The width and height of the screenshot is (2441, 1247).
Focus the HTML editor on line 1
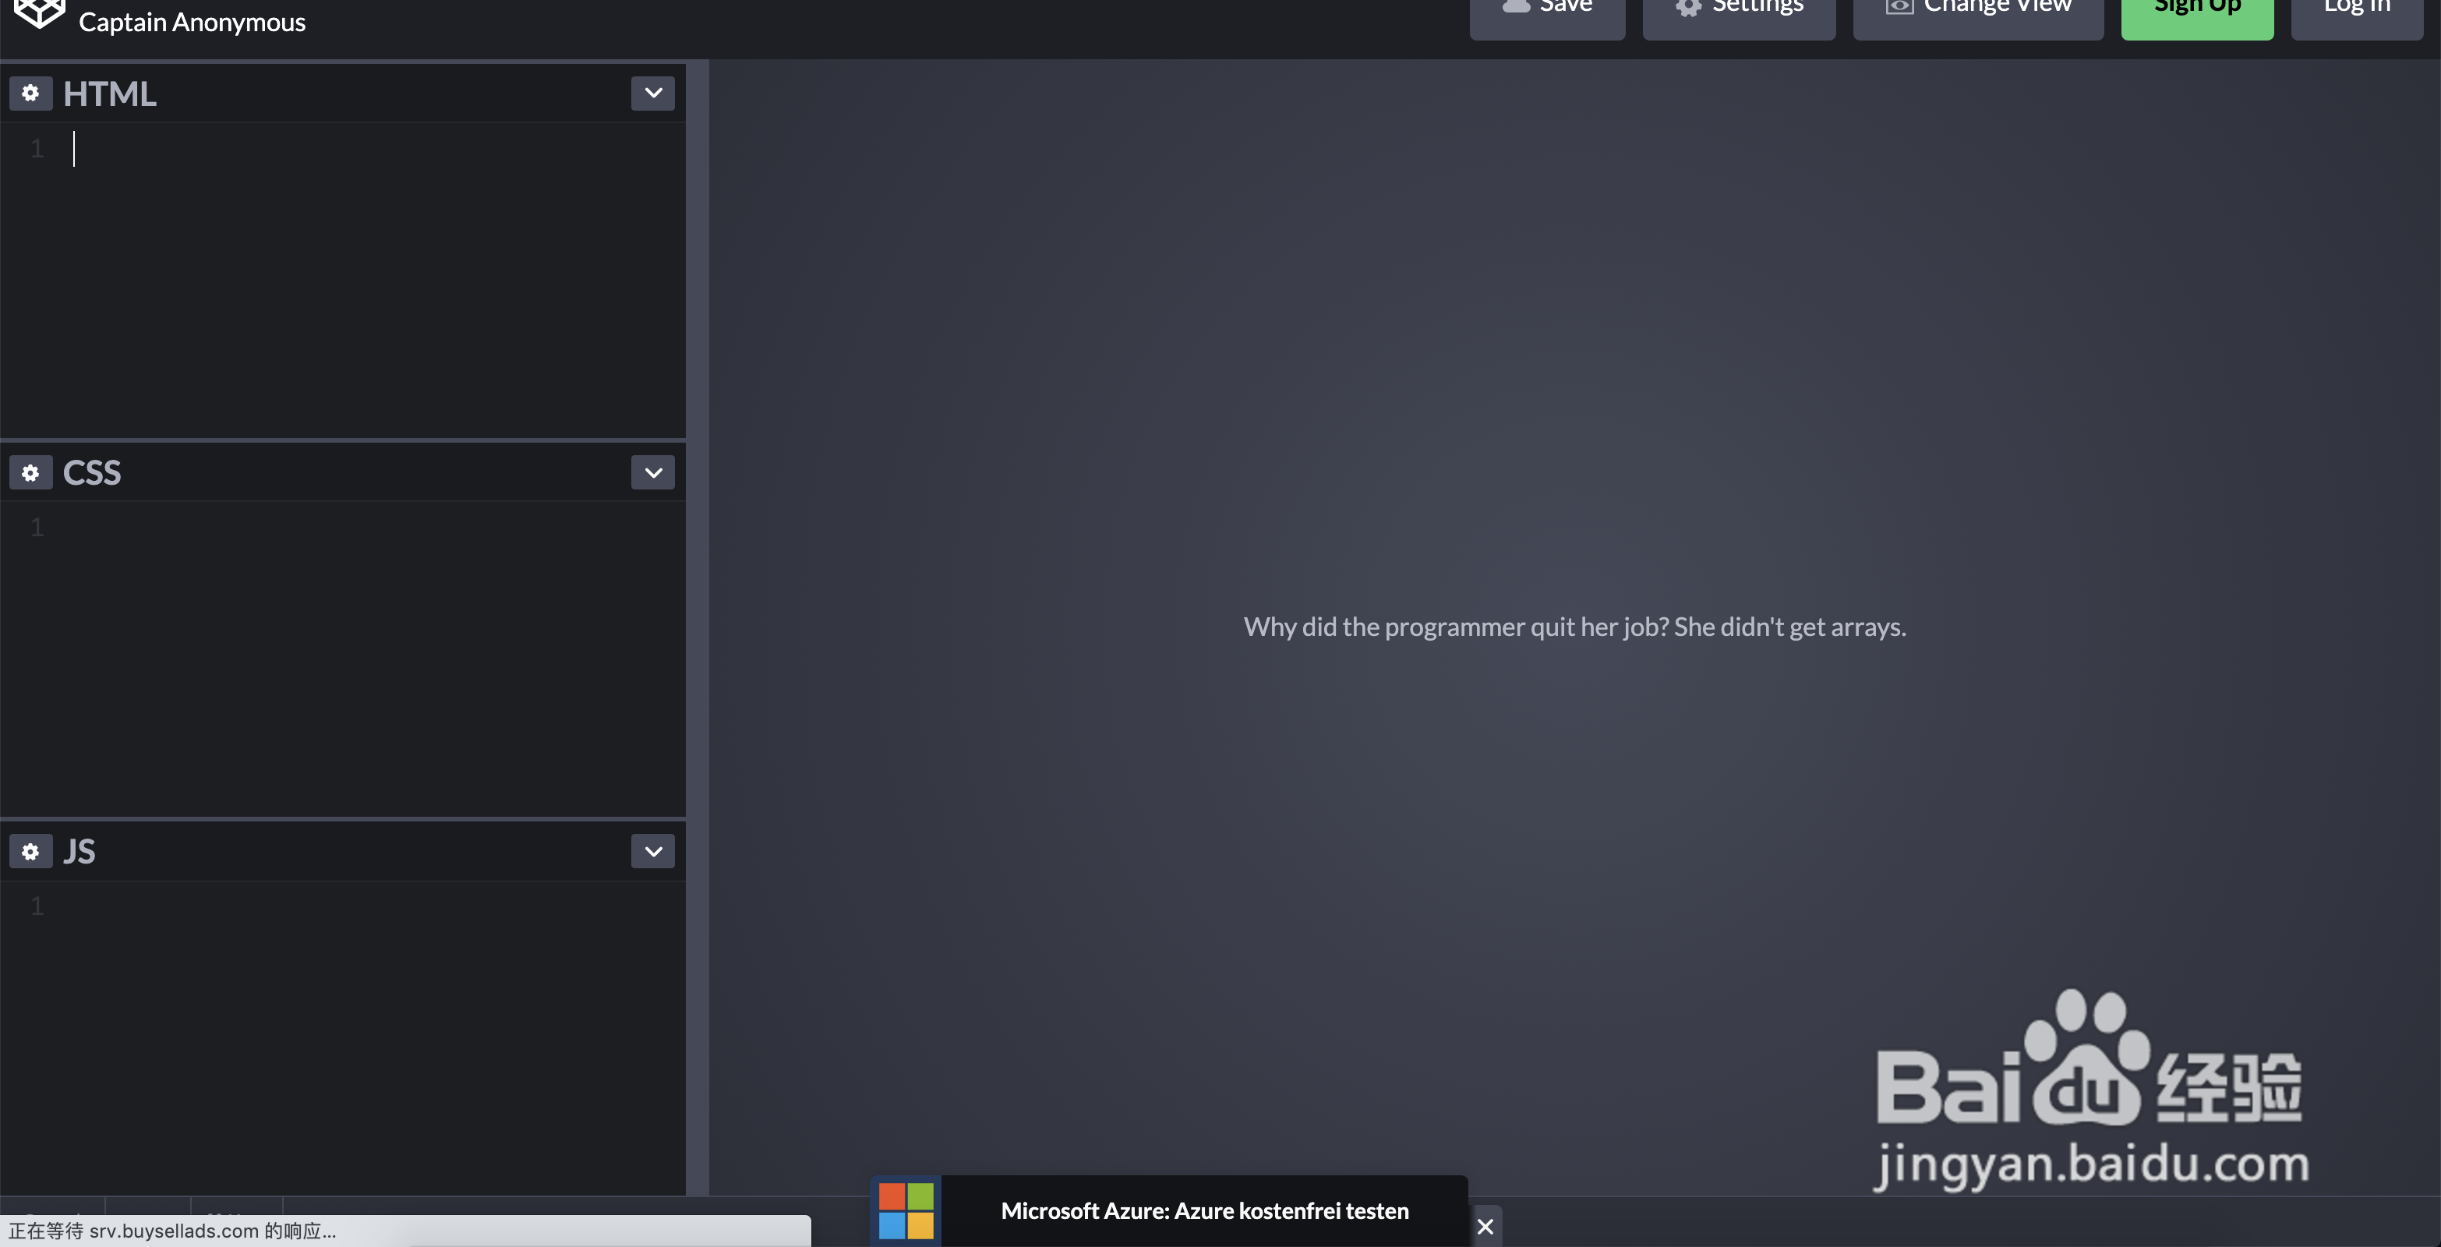[x=379, y=149]
